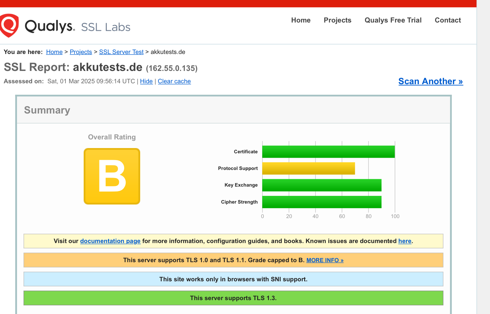Go to Projects in the breadcrumb

tap(81, 52)
